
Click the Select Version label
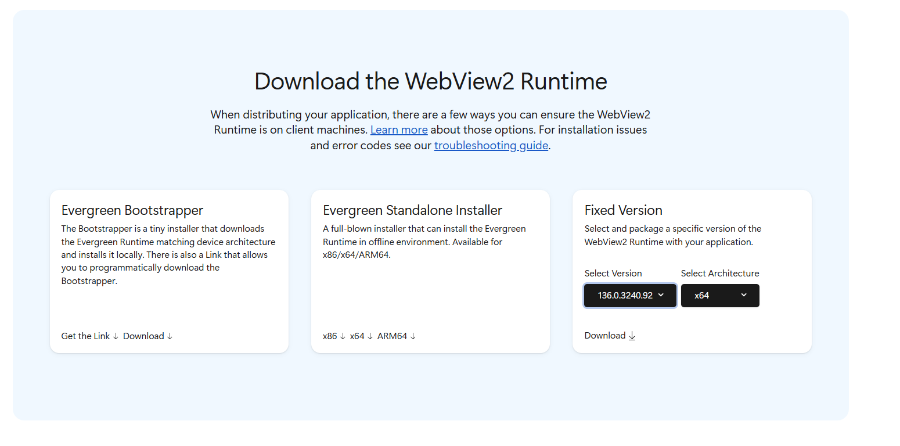point(613,274)
